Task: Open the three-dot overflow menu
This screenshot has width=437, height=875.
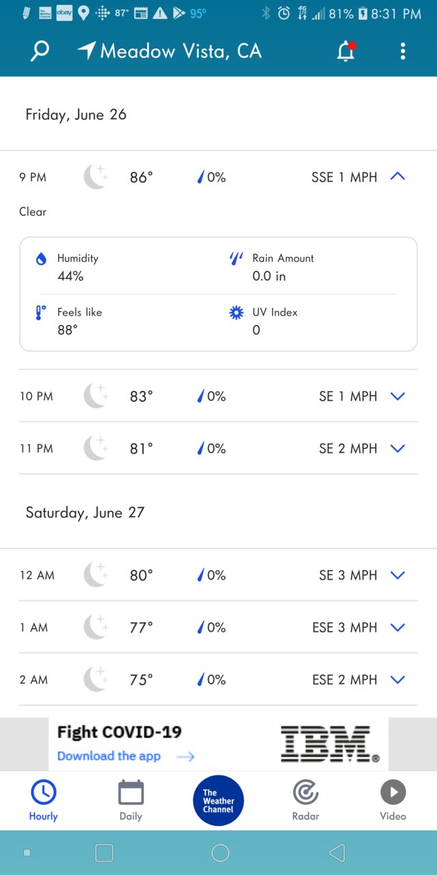Action: pyautogui.click(x=403, y=51)
